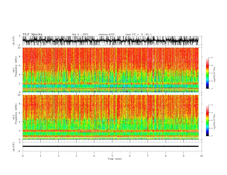Select the "start UT = 9 :40: 1" text

coord(138,34)
